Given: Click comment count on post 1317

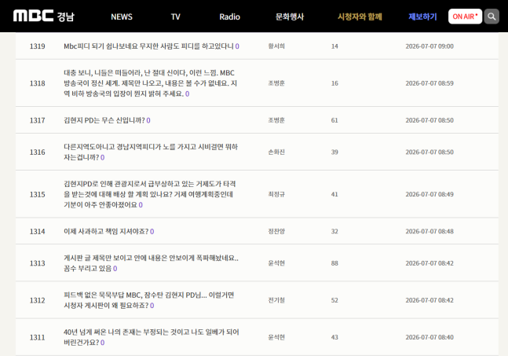Looking at the screenshot, I should click(148, 120).
